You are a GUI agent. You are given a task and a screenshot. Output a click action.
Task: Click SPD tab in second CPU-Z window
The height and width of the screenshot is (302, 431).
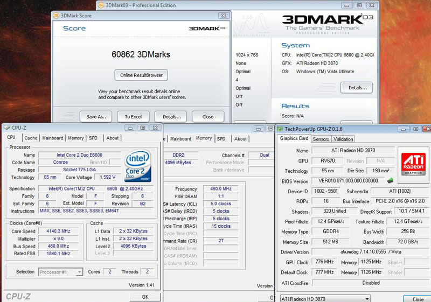click(x=221, y=139)
